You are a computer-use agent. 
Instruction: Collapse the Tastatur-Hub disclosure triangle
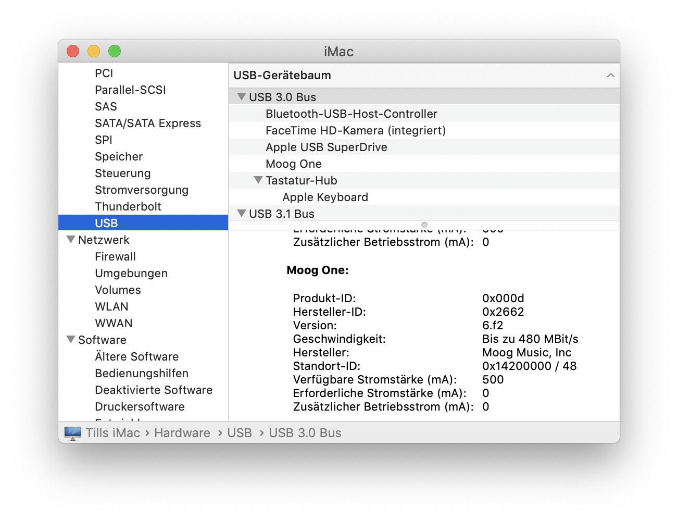pyautogui.click(x=258, y=180)
